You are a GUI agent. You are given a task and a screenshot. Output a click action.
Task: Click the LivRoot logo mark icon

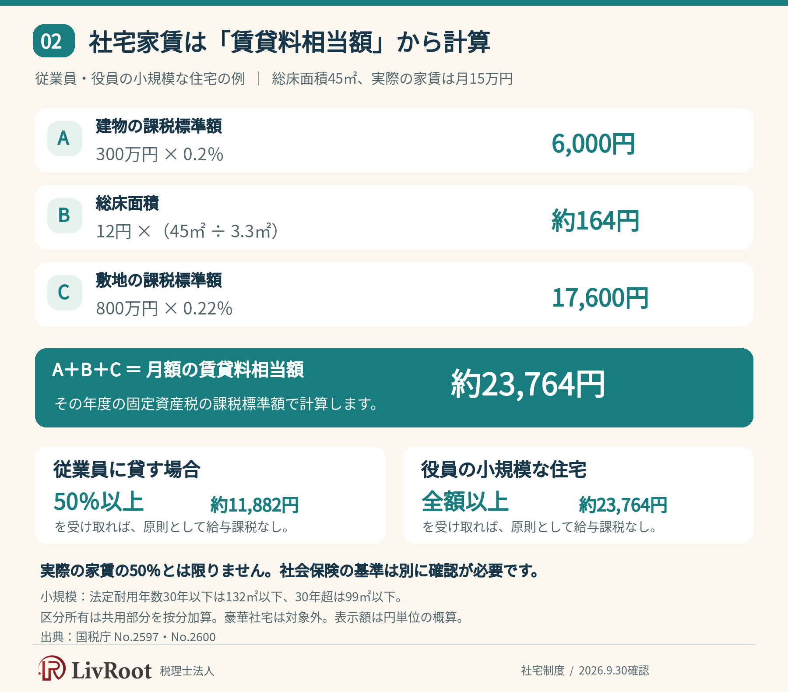(x=52, y=668)
